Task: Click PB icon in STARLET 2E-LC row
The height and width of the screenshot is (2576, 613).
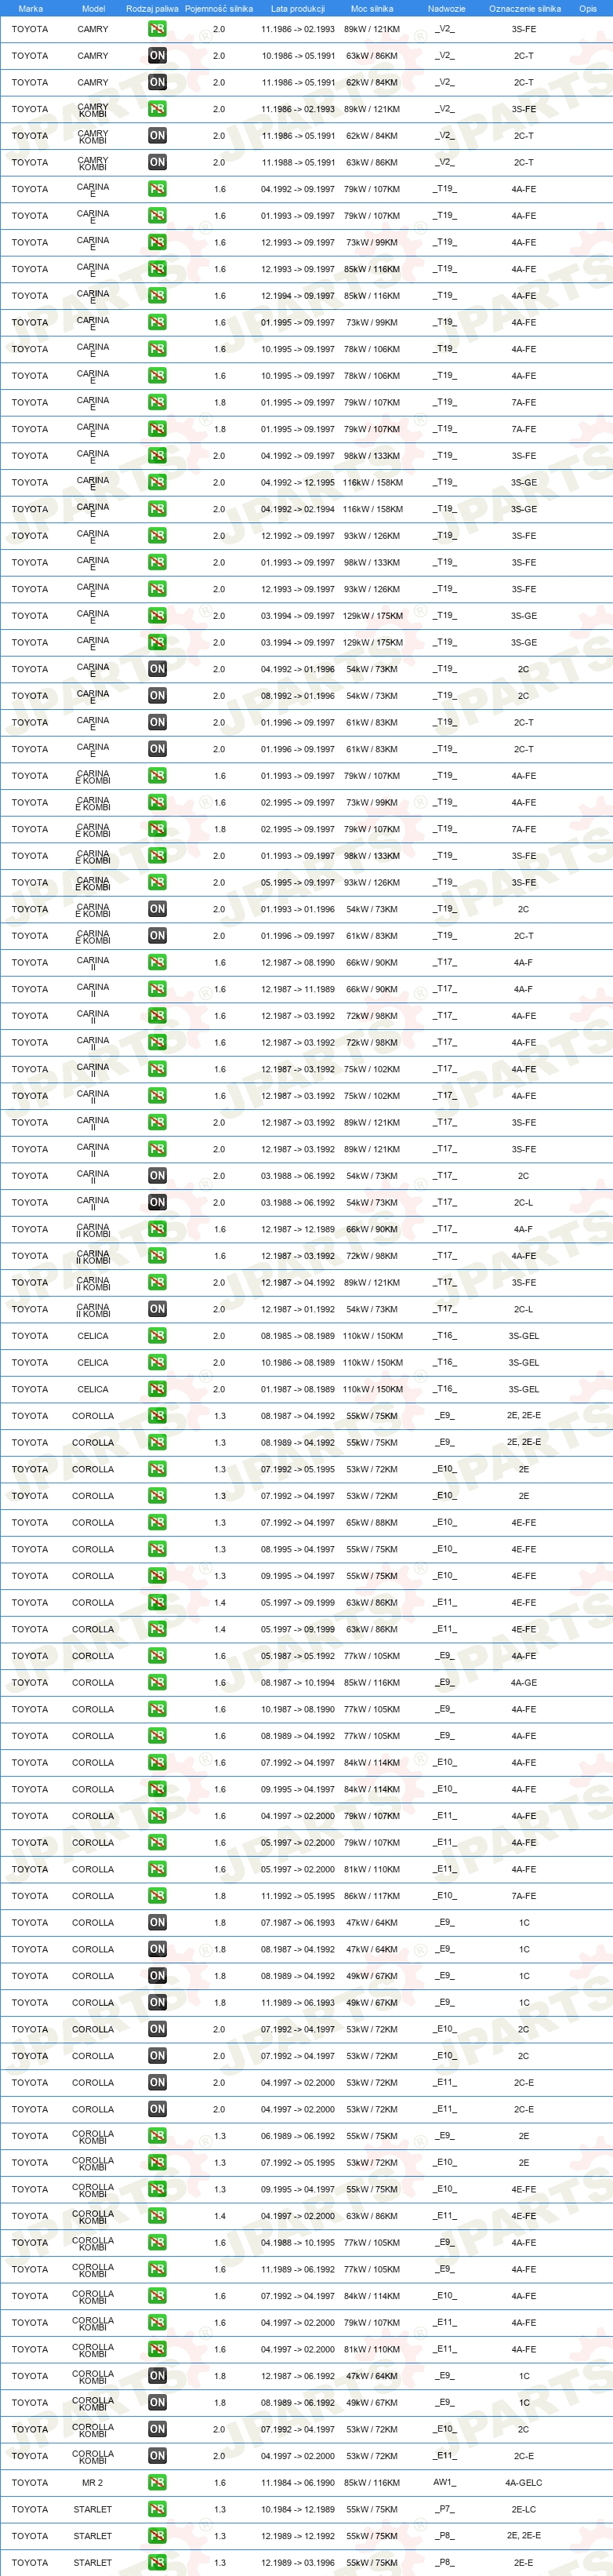Action: point(157,2510)
